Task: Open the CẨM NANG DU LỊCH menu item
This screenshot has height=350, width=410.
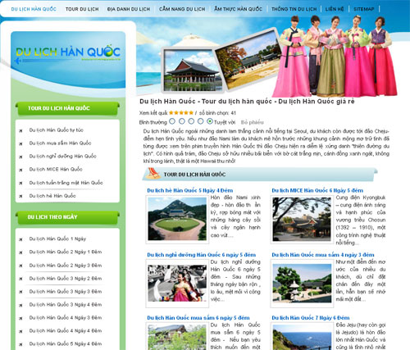Action: coord(182,9)
